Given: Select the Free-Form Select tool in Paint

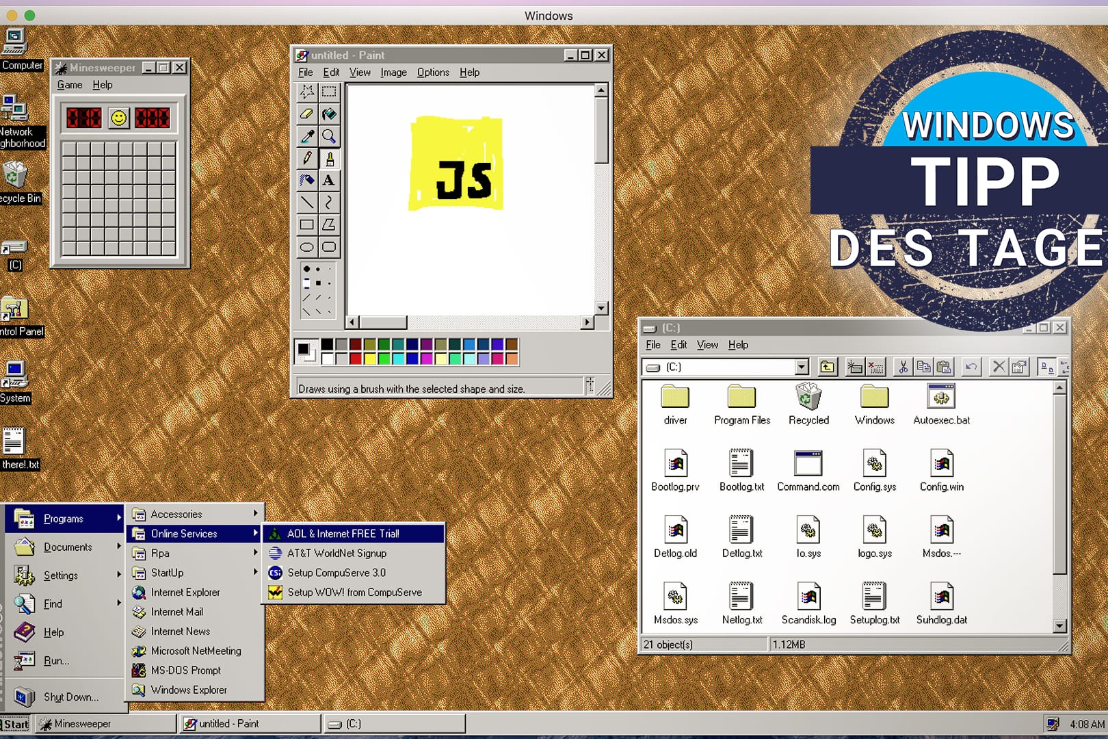Looking at the screenshot, I should 307,92.
